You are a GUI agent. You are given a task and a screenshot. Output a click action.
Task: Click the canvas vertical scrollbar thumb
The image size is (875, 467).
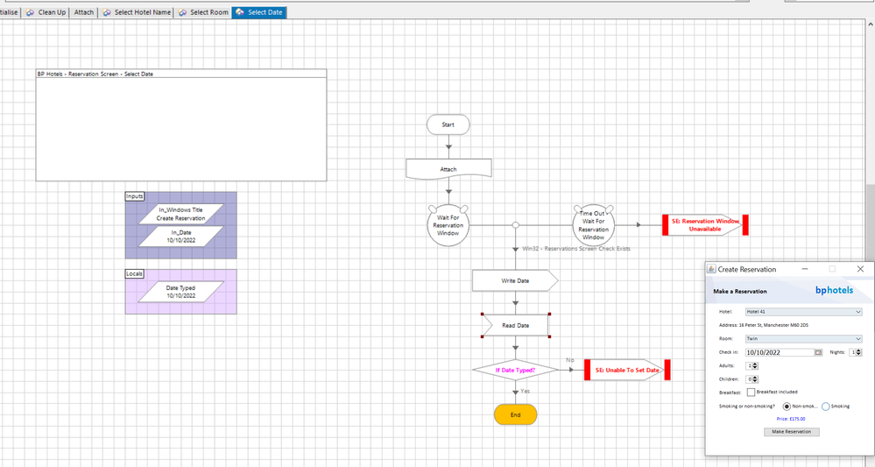click(x=870, y=223)
